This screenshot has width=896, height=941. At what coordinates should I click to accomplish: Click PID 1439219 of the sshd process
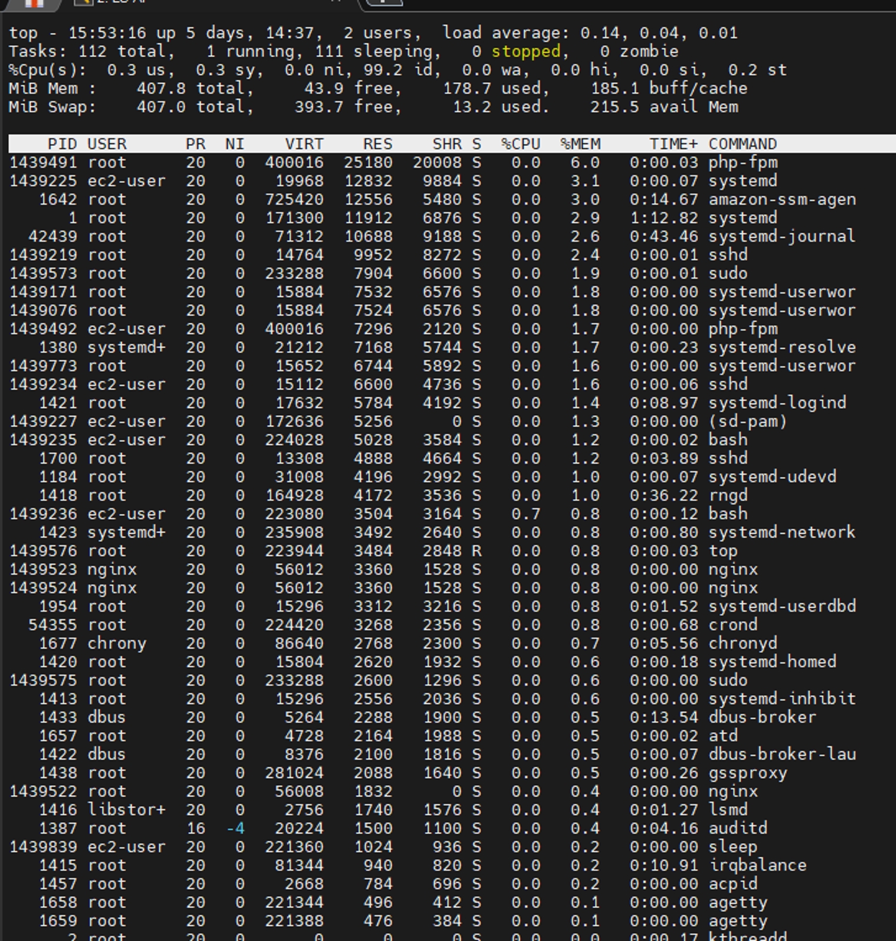(43, 255)
